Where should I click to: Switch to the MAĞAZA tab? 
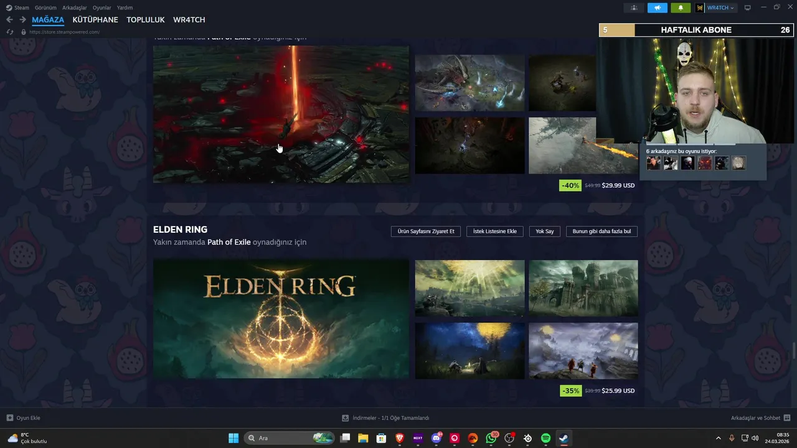coord(48,20)
